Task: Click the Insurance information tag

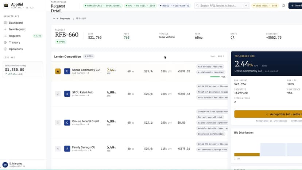Action: [211, 134]
